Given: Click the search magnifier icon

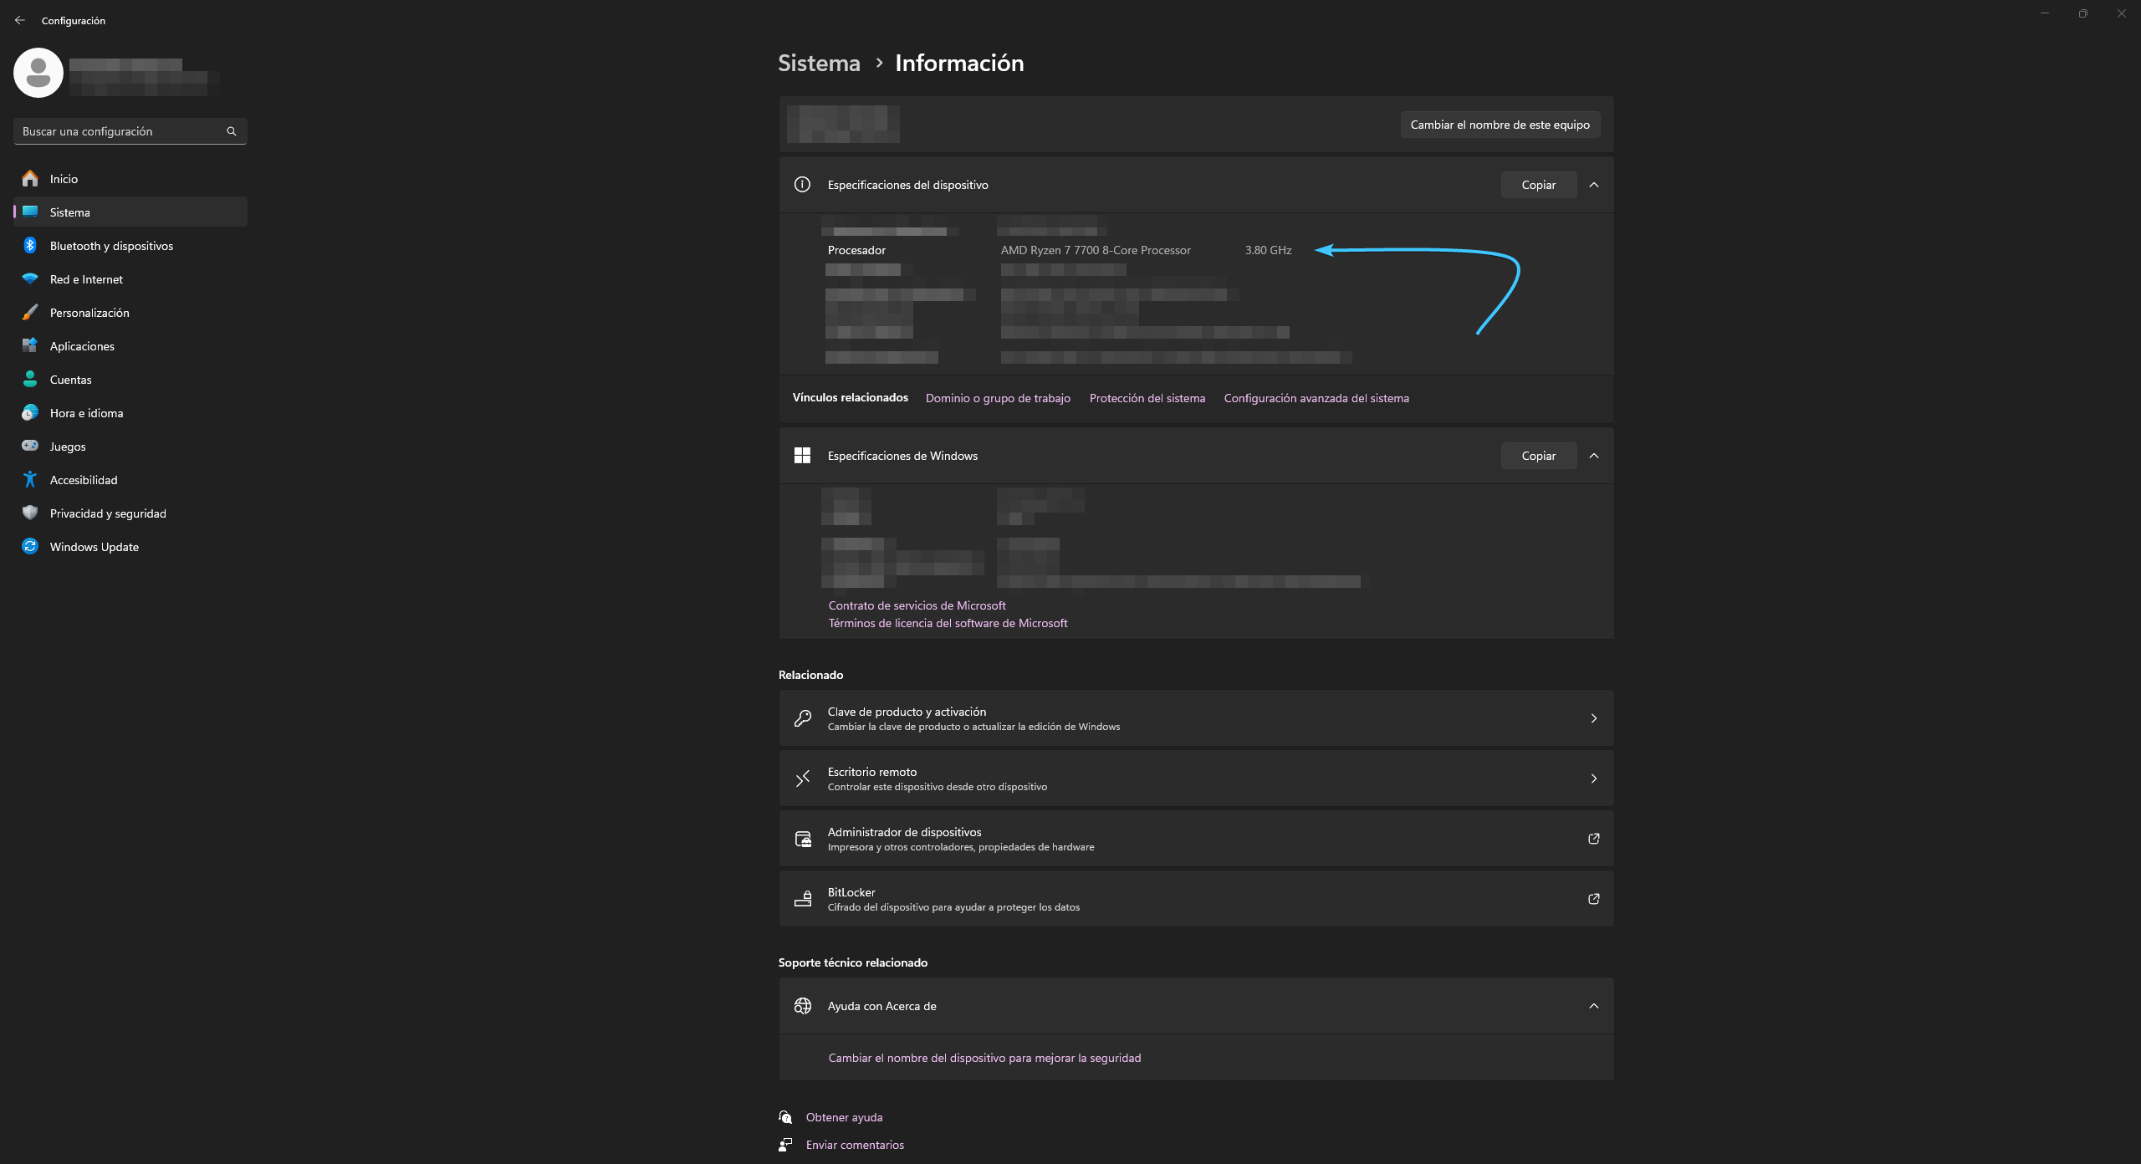Looking at the screenshot, I should click(x=232, y=131).
